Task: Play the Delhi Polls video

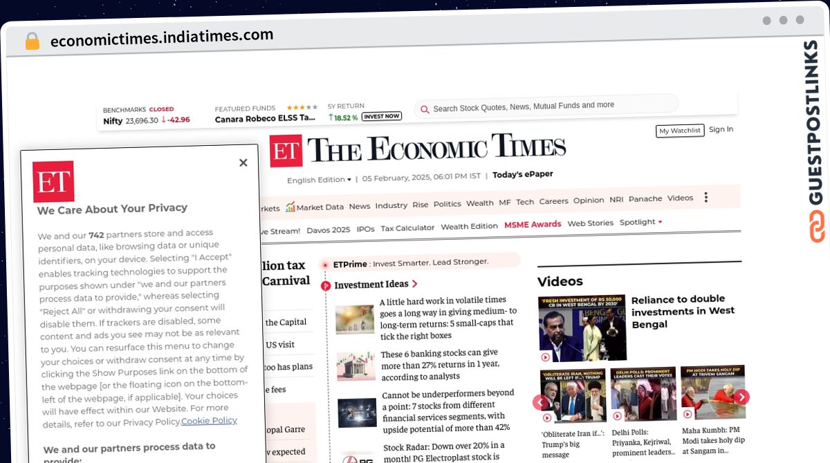Action: (x=617, y=415)
